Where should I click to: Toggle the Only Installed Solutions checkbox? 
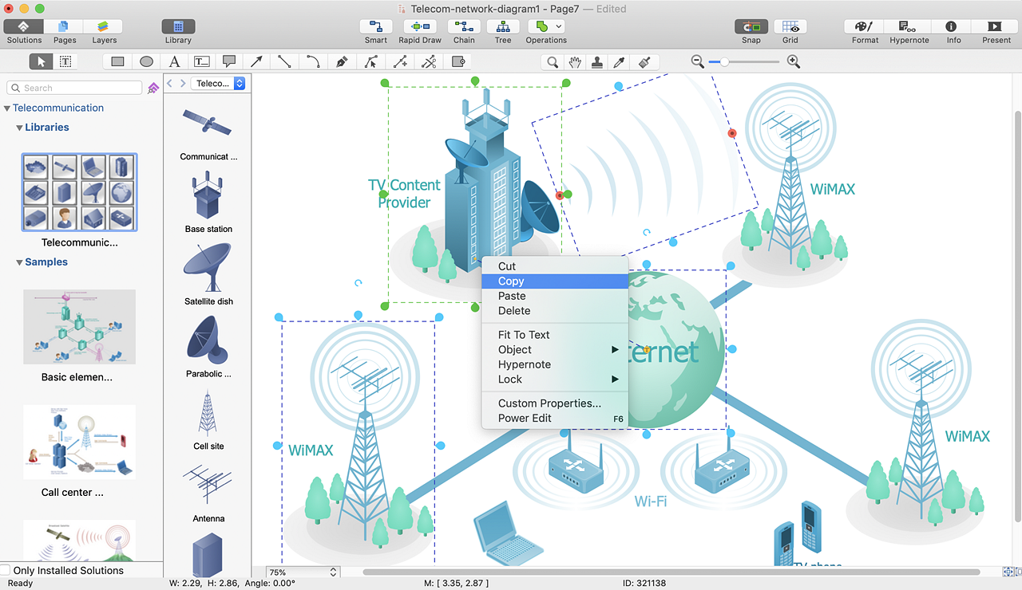click(x=6, y=570)
